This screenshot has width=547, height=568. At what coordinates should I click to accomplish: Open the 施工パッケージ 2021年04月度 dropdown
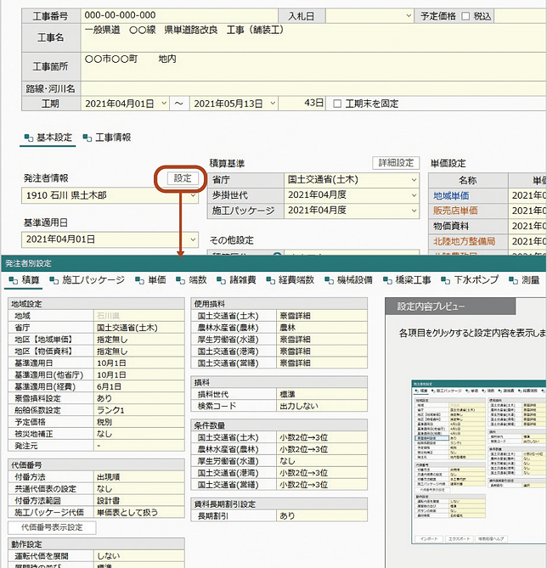tap(414, 211)
